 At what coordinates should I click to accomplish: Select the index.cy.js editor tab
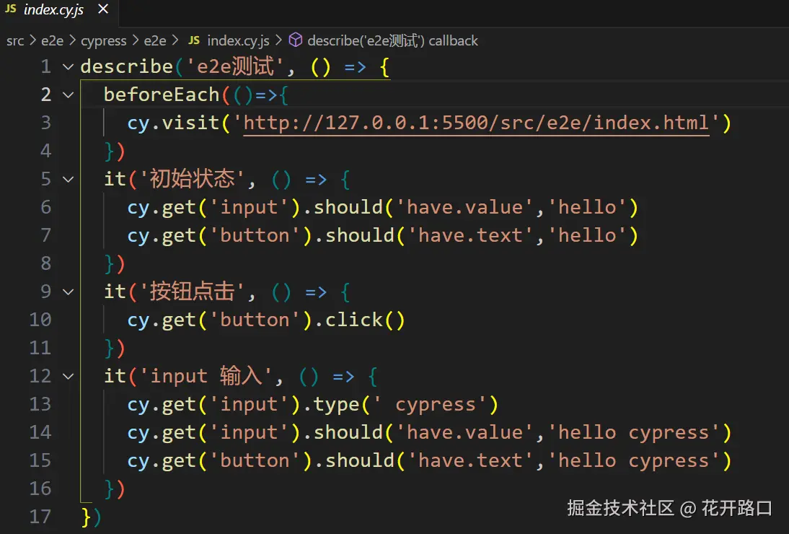[53, 11]
